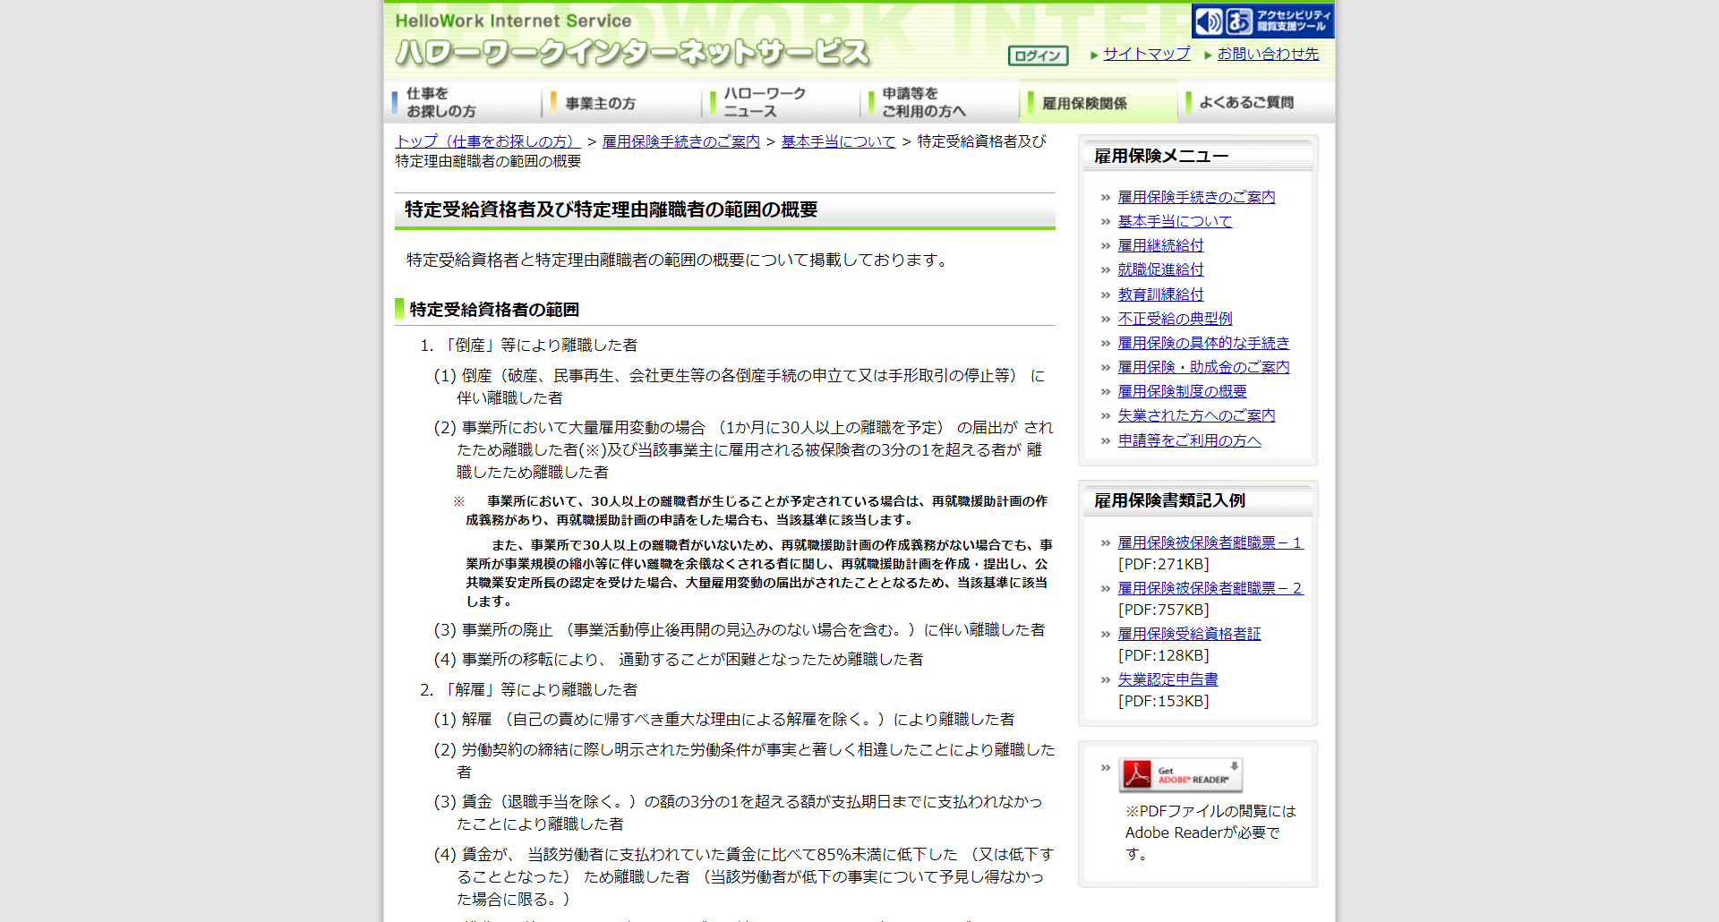Open 不正受給の典型例 sidebar link
The height and width of the screenshot is (922, 1719).
[1175, 319]
